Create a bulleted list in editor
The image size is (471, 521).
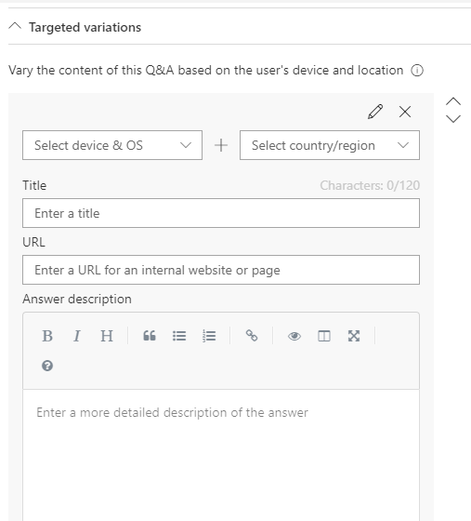click(179, 336)
